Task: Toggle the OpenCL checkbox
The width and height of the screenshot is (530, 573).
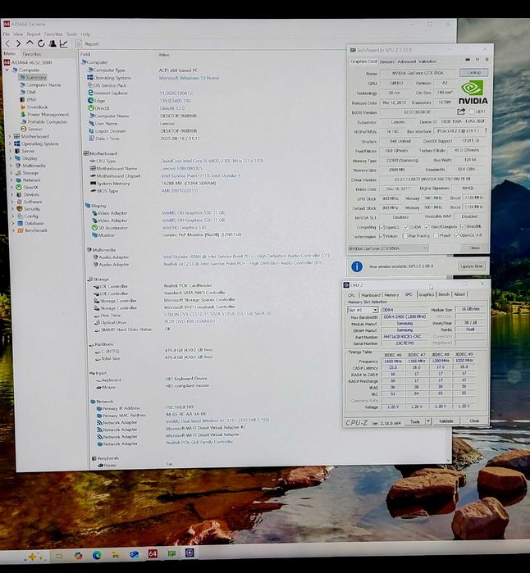Action: coord(382,227)
